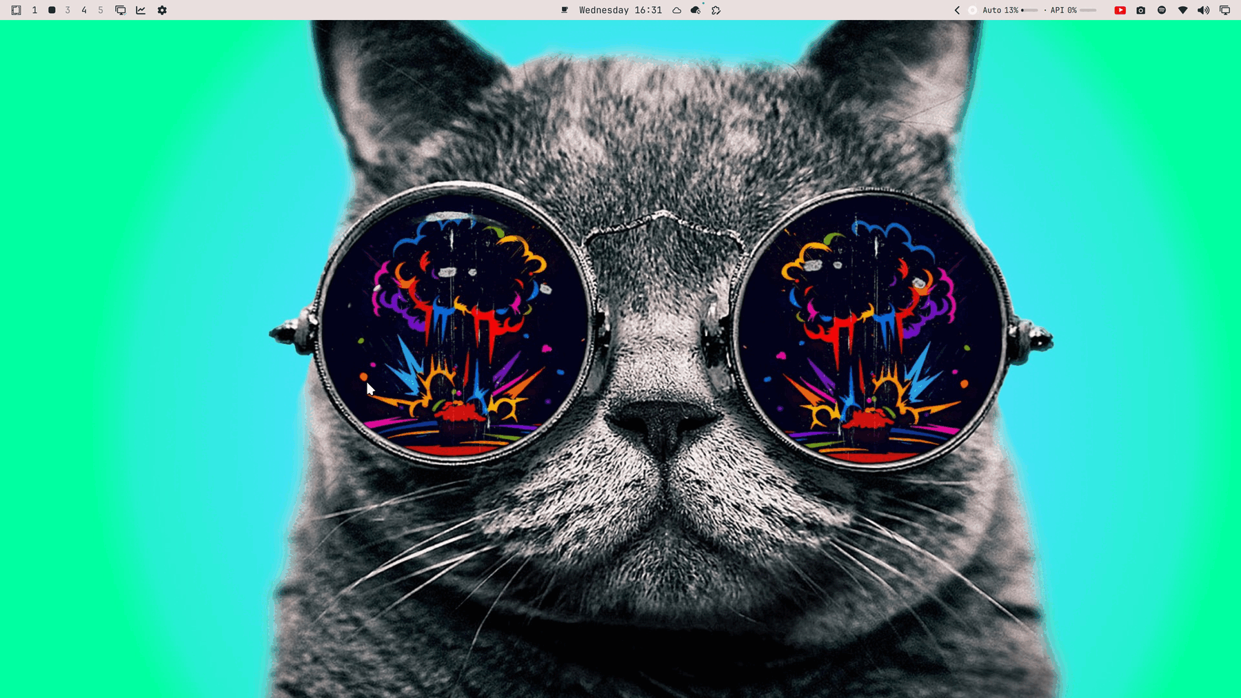Click the layout frame icon in top-left
The width and height of the screenshot is (1241, 698).
pyautogui.click(x=16, y=10)
